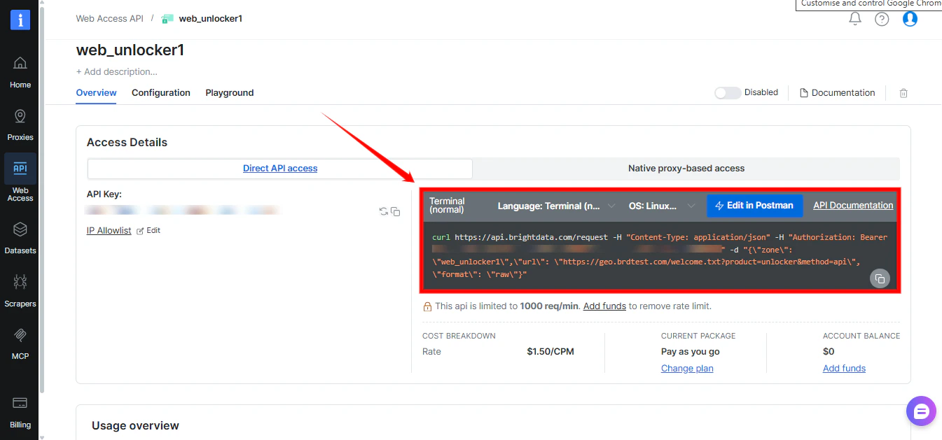Image resolution: width=942 pixels, height=440 pixels.
Task: Open the help menu
Action: pos(881,19)
